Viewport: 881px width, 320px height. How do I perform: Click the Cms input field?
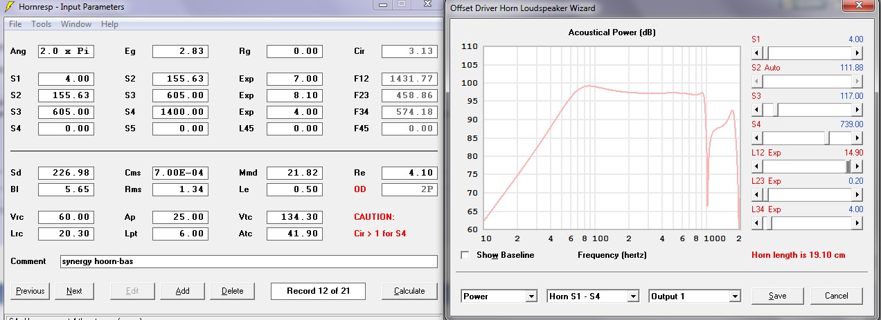coord(180,173)
